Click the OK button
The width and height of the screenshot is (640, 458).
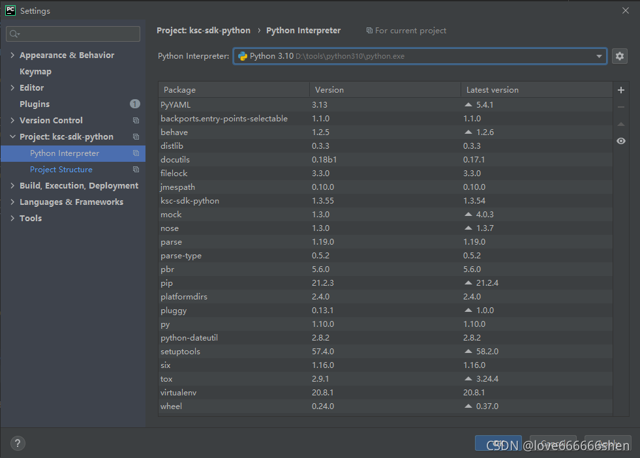(x=498, y=443)
